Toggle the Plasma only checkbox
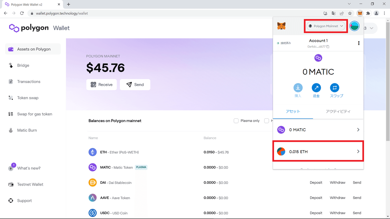 click(x=236, y=121)
